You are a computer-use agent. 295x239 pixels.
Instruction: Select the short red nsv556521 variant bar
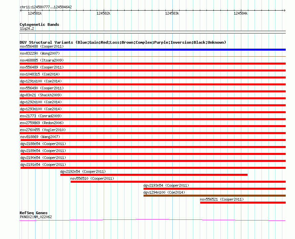(243, 203)
